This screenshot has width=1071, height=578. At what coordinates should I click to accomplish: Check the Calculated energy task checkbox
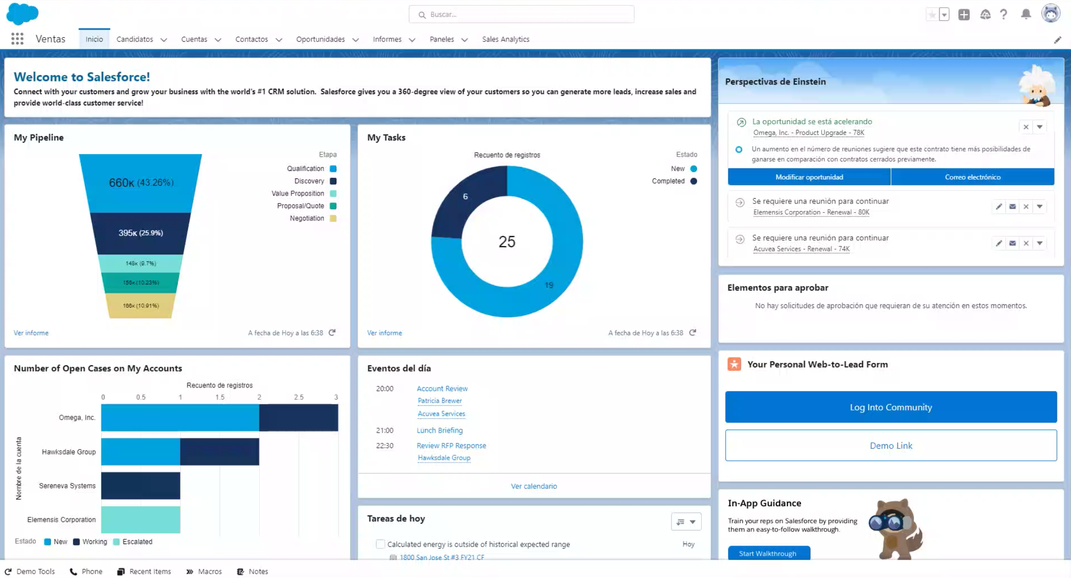381,545
